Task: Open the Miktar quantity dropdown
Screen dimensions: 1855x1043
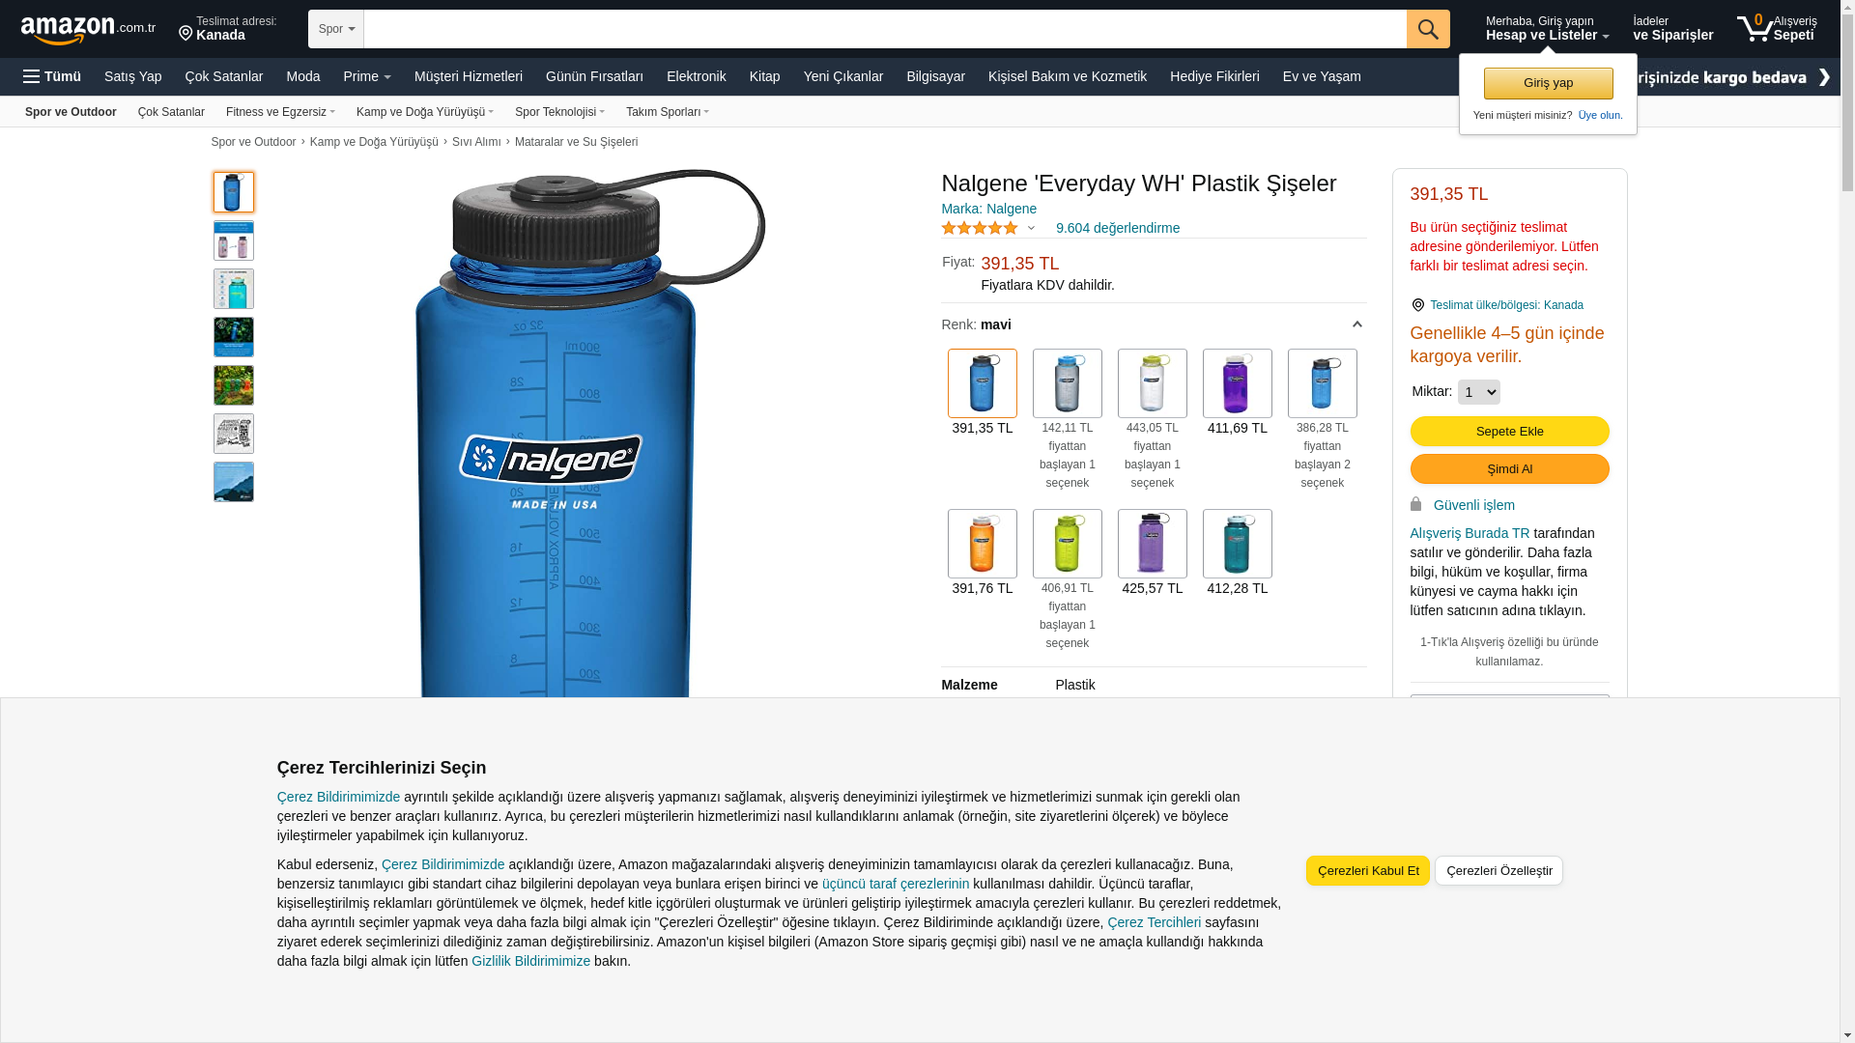Action: tap(1478, 392)
